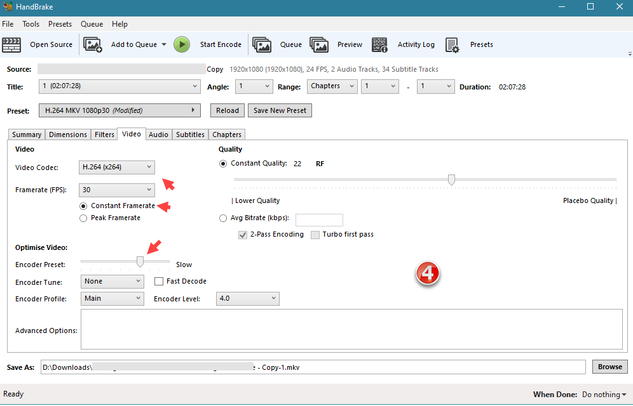Click the HandBrake pineapple logo in title bar
Viewport: 633px width, 406px height.
point(8,6)
